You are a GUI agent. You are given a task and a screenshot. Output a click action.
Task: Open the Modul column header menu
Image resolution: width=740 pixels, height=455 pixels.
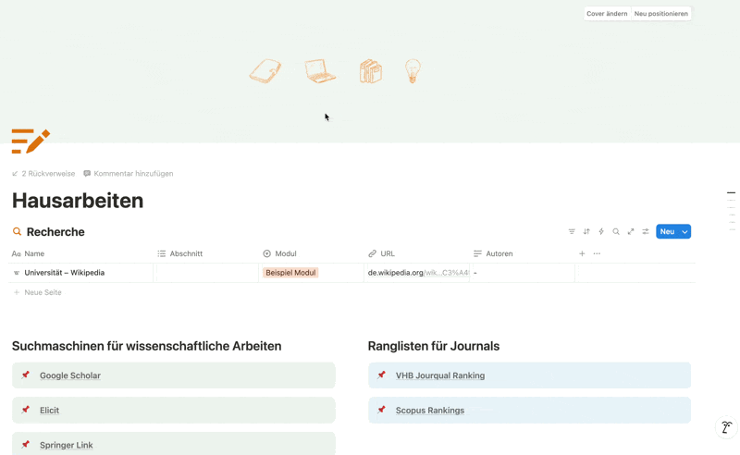286,253
